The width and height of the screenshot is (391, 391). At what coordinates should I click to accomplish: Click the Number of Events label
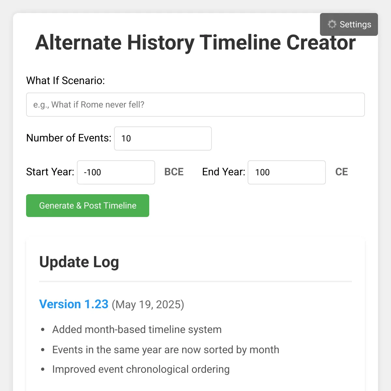[x=68, y=138]
